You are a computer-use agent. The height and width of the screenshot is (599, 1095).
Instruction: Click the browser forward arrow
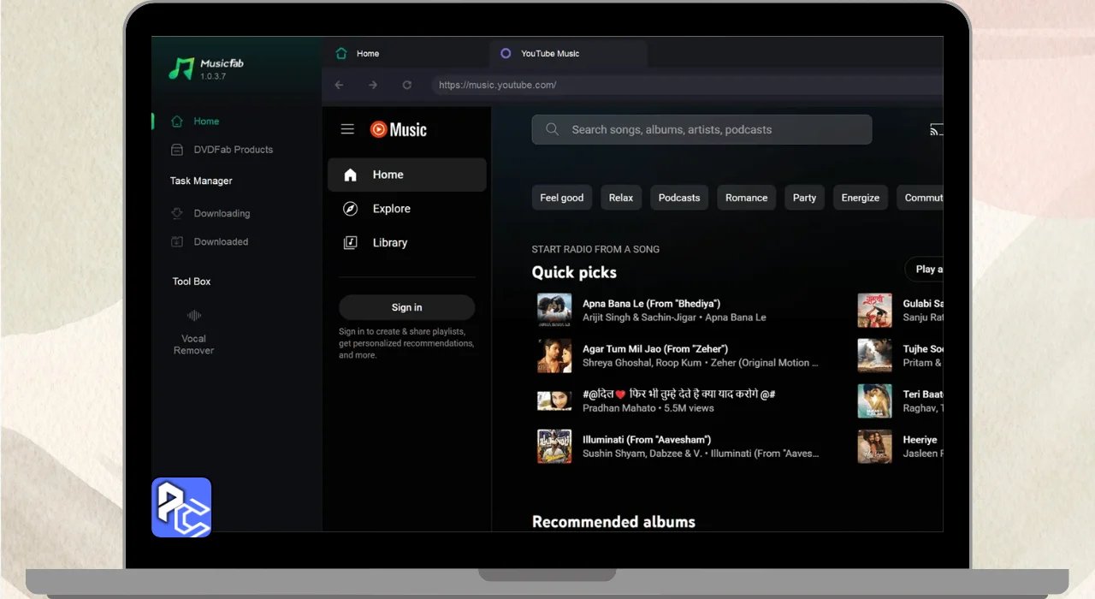click(x=373, y=85)
